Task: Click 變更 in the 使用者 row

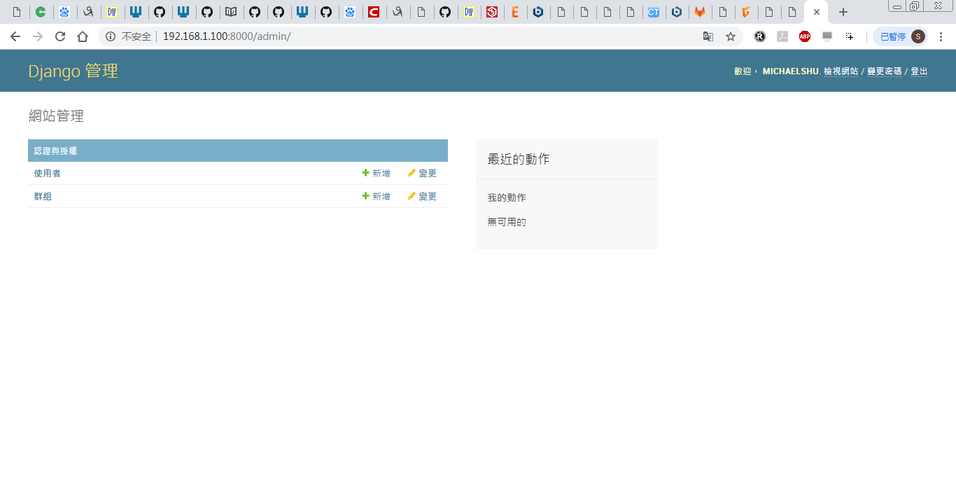Action: click(422, 173)
